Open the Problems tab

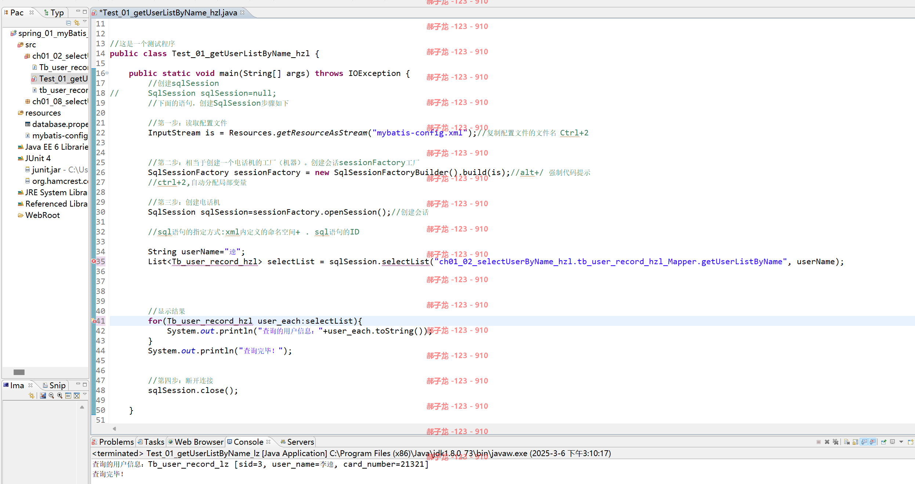[x=113, y=442]
